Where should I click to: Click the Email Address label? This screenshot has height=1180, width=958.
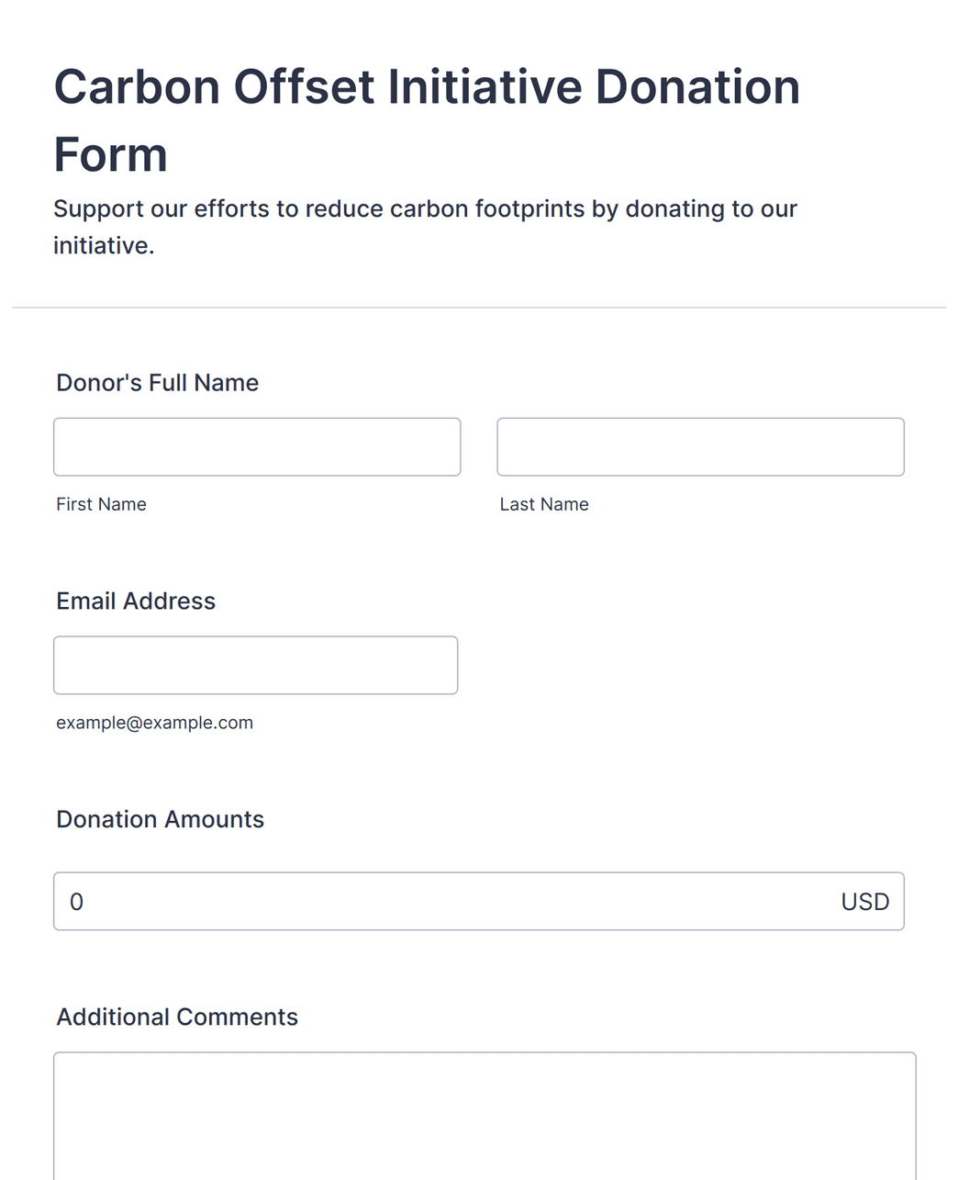(136, 601)
